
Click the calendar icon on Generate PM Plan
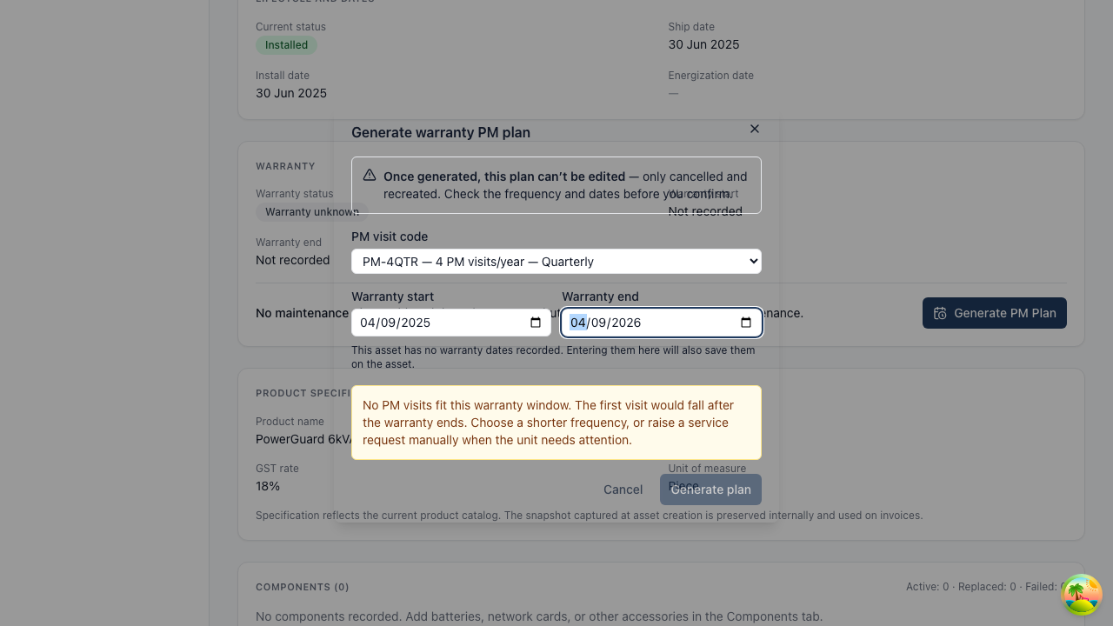coord(940,313)
